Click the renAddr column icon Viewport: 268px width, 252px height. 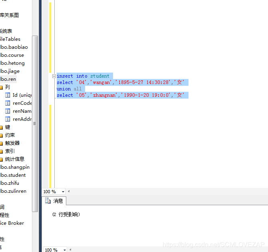coord(8,119)
